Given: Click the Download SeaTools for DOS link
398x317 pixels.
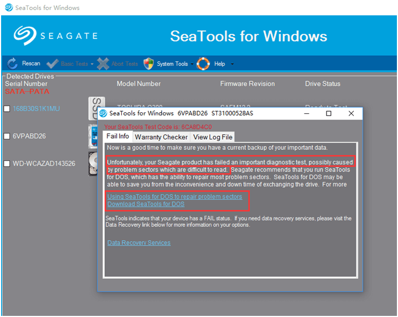Looking at the screenshot, I should coord(146,204).
